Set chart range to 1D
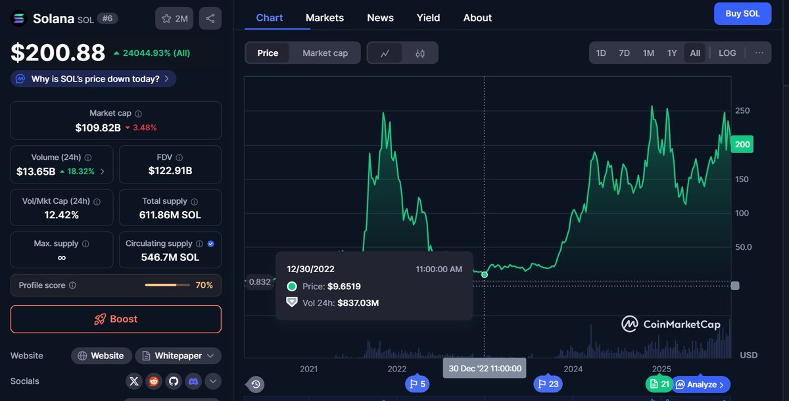 click(601, 53)
